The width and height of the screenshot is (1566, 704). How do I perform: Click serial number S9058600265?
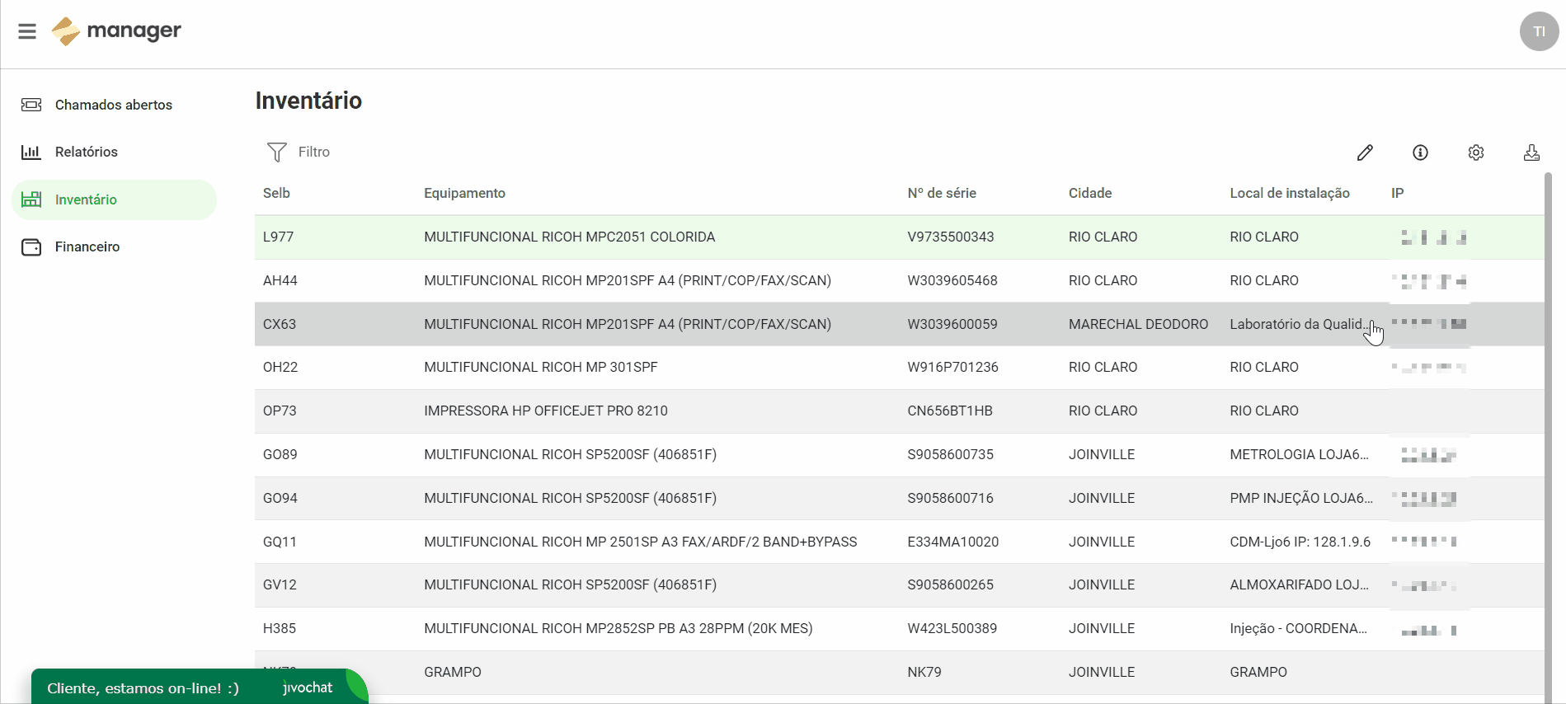[950, 585]
